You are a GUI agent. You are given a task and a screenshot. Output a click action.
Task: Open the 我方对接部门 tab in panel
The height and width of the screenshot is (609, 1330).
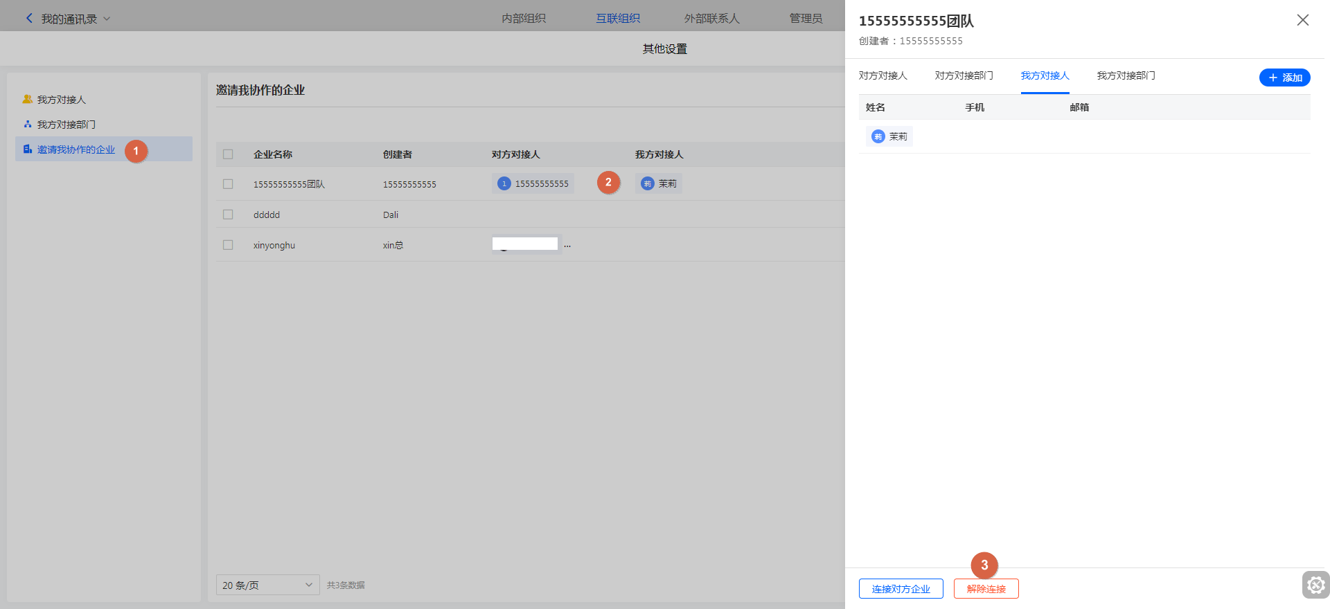tap(1126, 75)
